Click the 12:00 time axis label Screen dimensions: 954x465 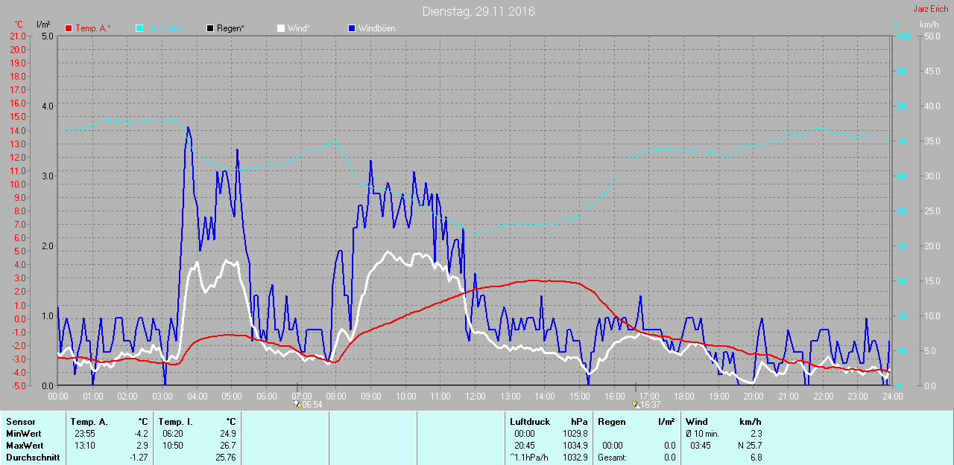click(x=475, y=396)
